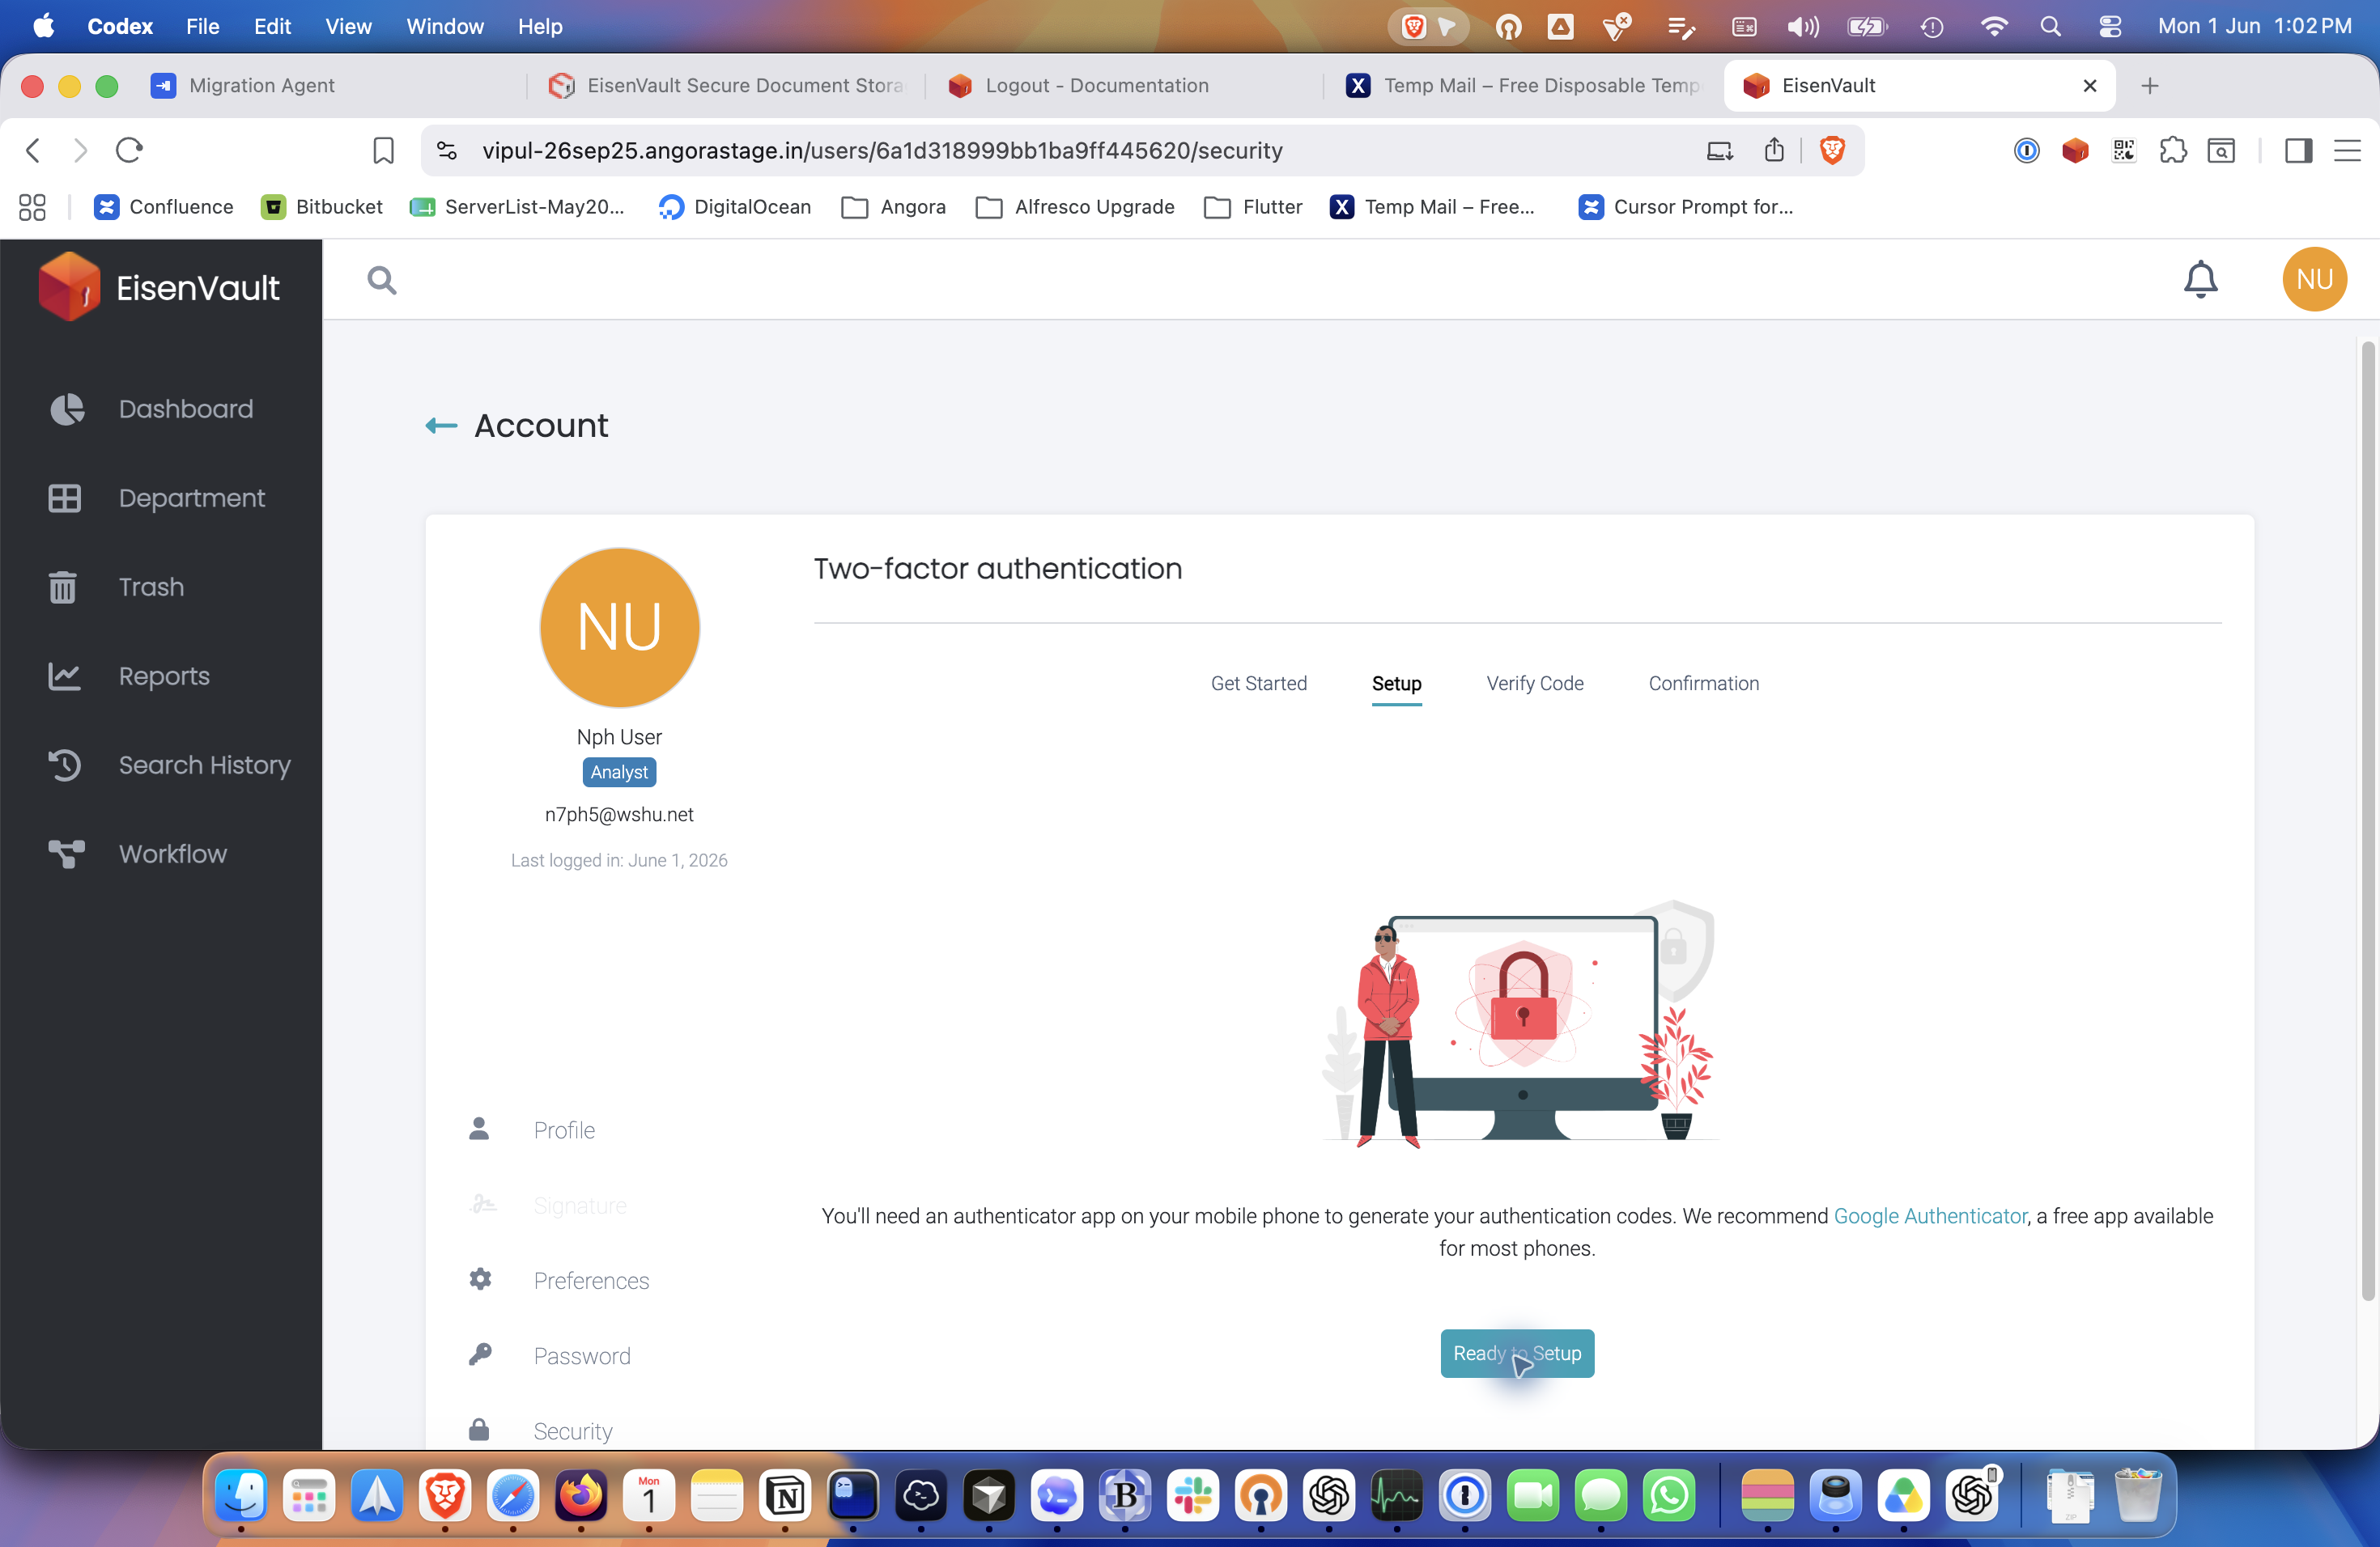
Task: Toggle the browser sidebar panel icon
Action: point(2298,150)
